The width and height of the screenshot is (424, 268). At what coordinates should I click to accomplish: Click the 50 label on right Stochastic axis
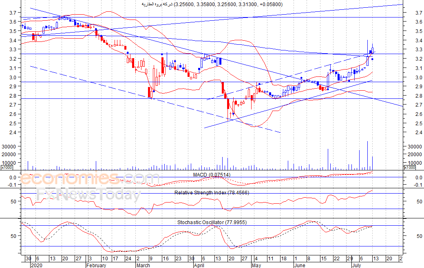pyautogui.click(x=419, y=236)
